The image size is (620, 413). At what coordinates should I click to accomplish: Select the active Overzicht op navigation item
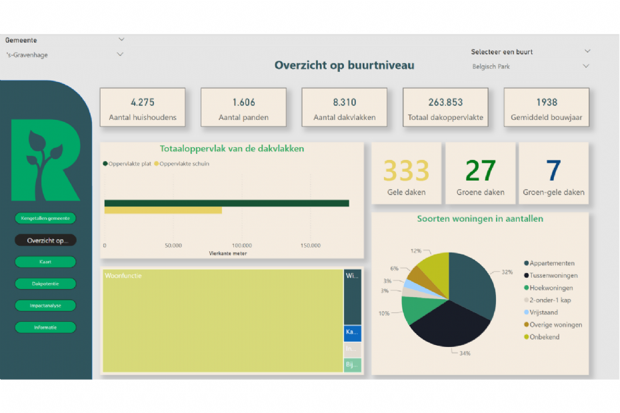click(45, 240)
